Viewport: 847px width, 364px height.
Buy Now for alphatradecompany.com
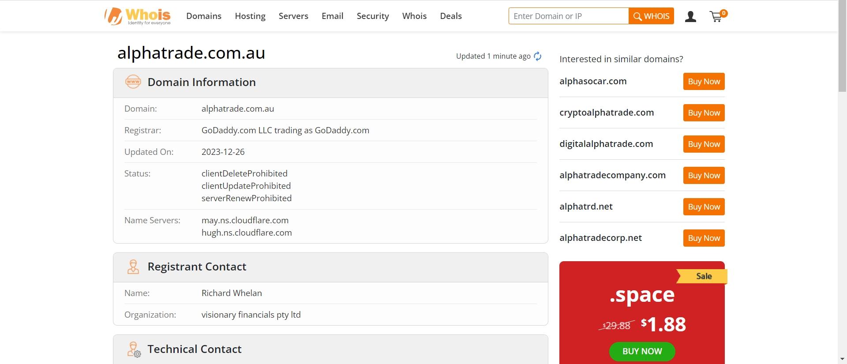(704, 176)
